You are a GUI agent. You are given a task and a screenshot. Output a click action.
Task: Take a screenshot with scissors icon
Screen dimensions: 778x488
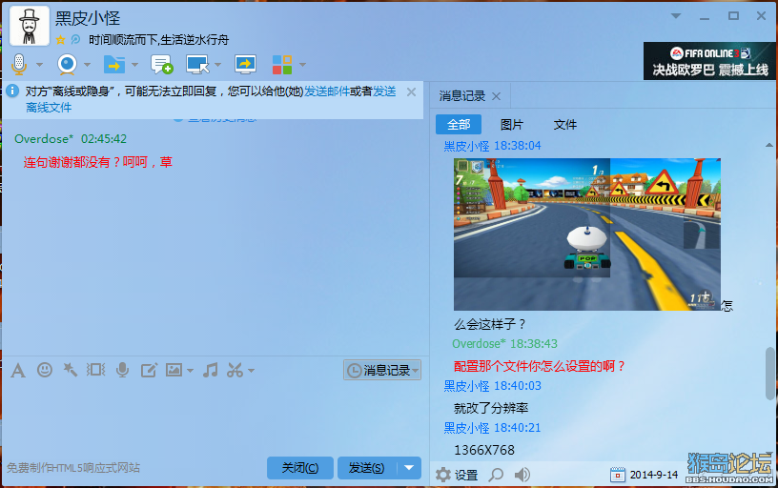pos(235,370)
